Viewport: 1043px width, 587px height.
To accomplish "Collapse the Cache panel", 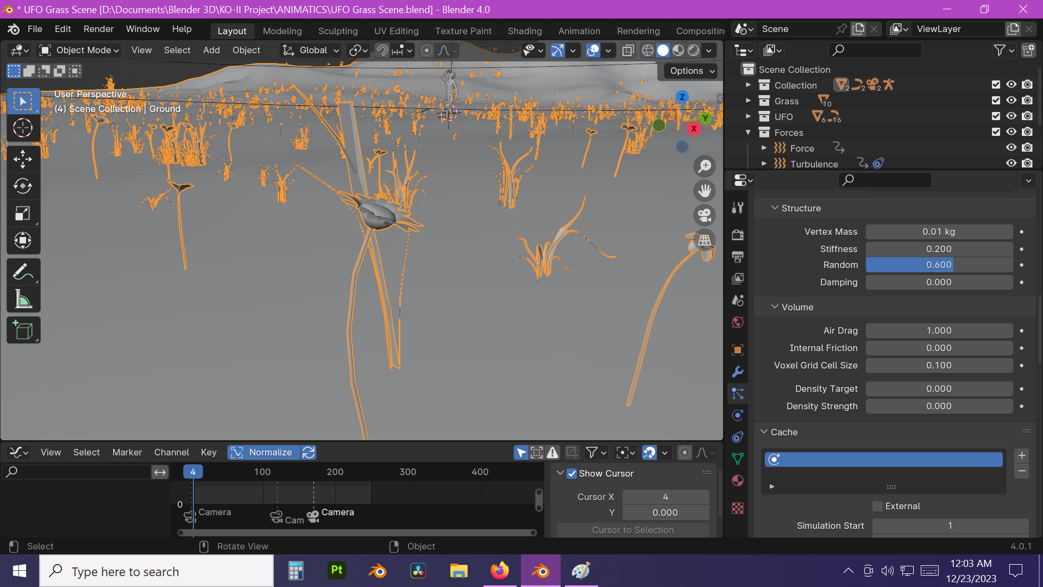I will [x=764, y=432].
